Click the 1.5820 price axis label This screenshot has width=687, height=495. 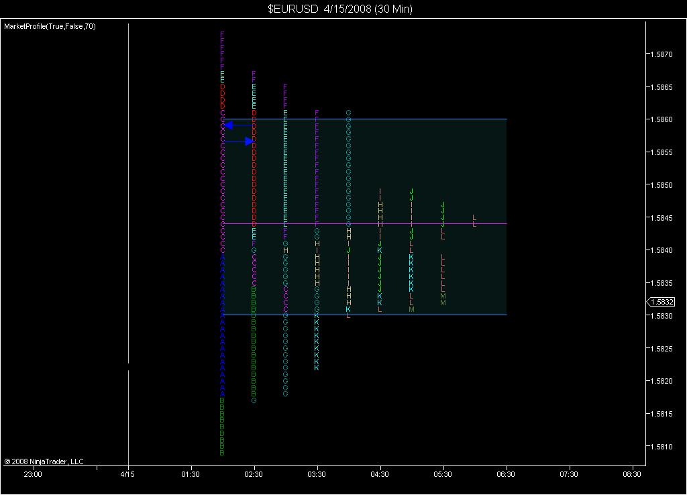click(662, 381)
